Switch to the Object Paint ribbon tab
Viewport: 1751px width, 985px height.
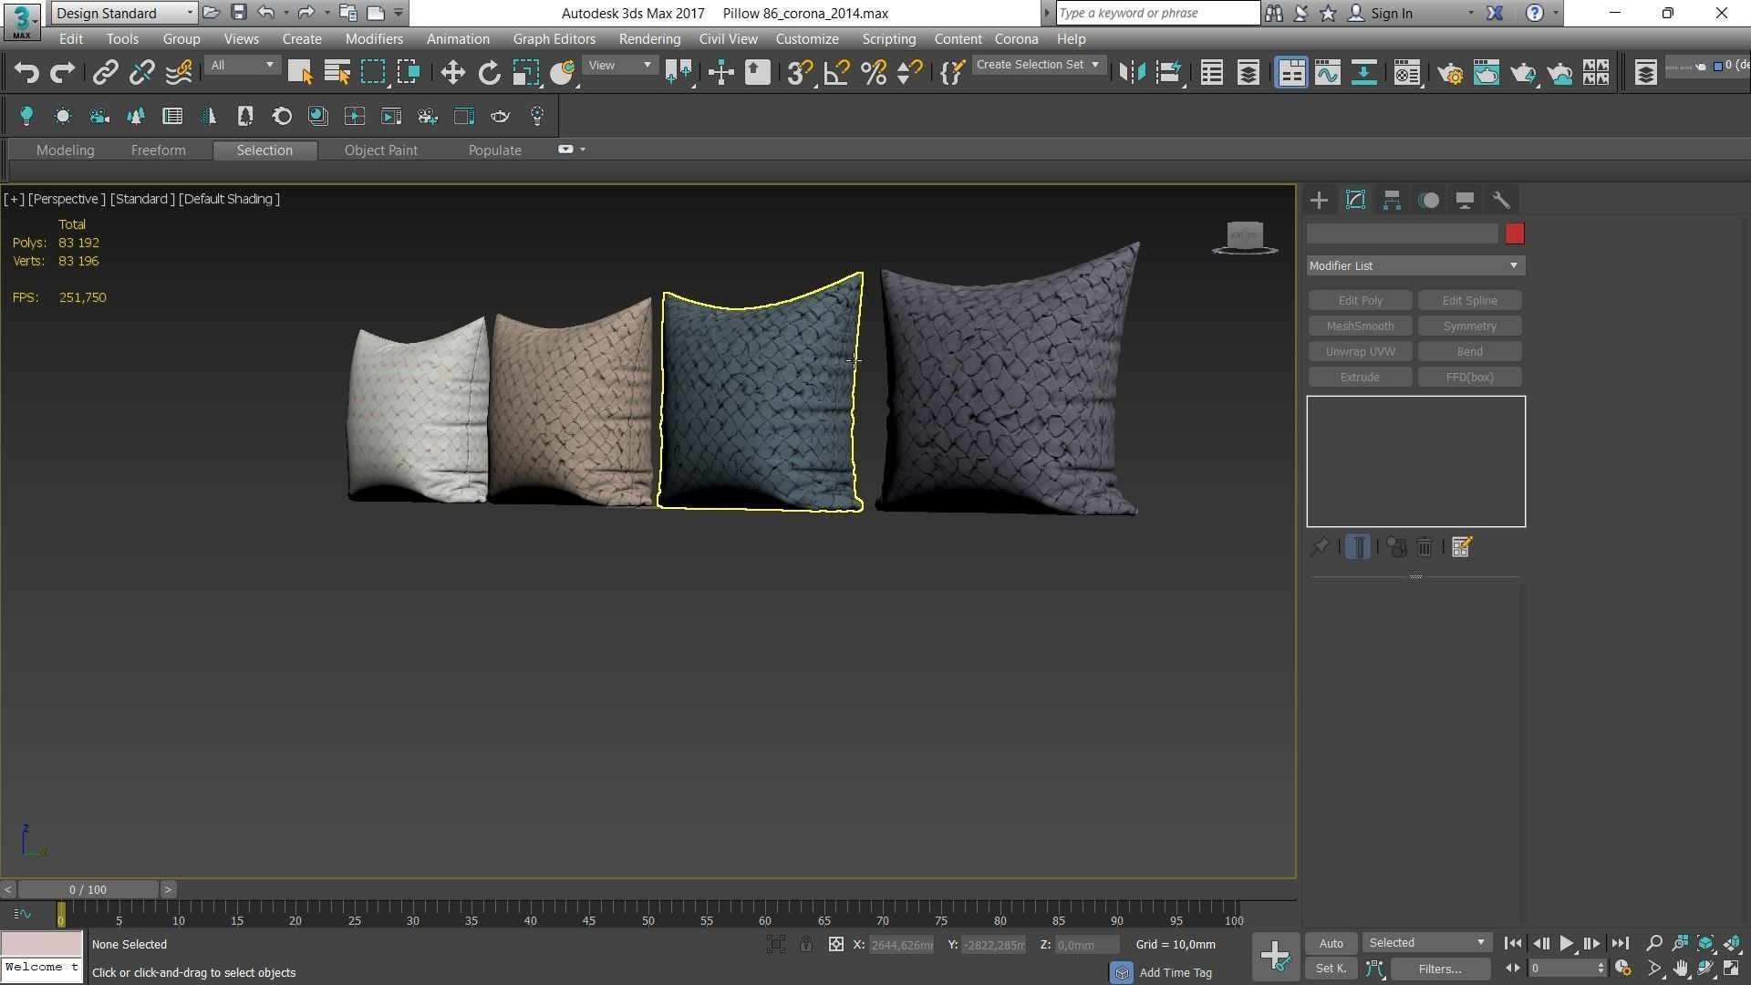(380, 150)
